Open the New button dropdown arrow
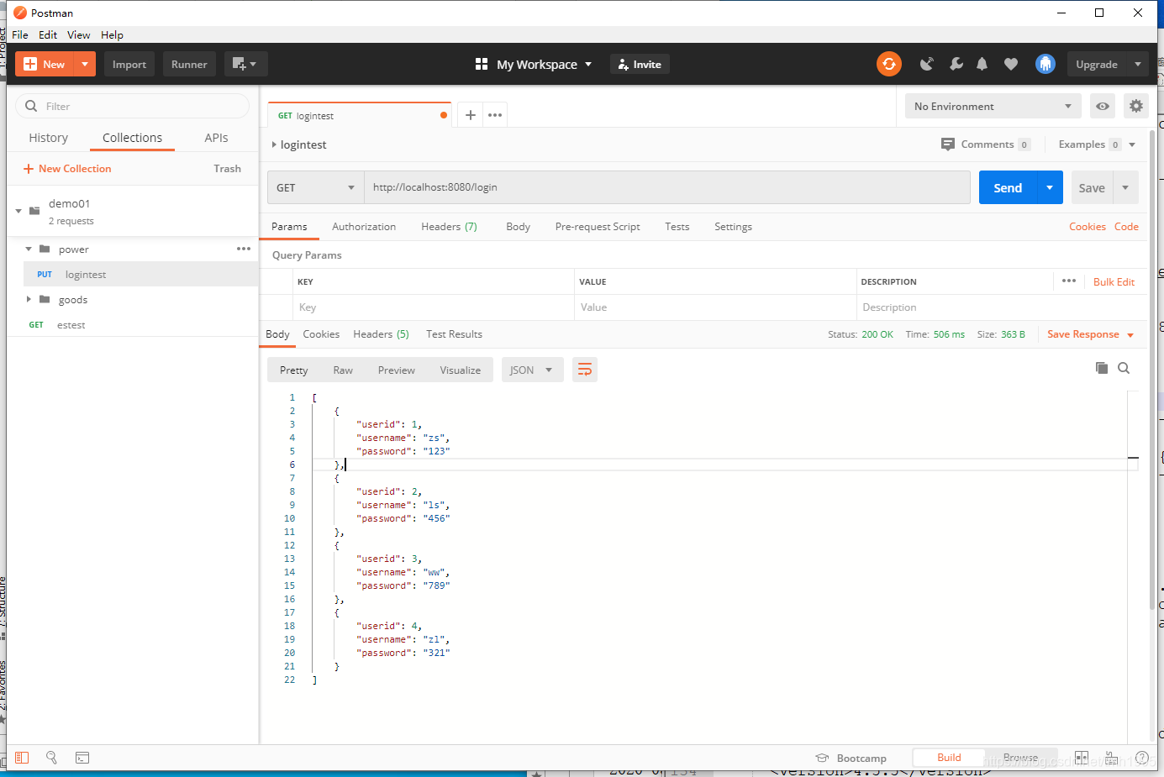 point(85,64)
